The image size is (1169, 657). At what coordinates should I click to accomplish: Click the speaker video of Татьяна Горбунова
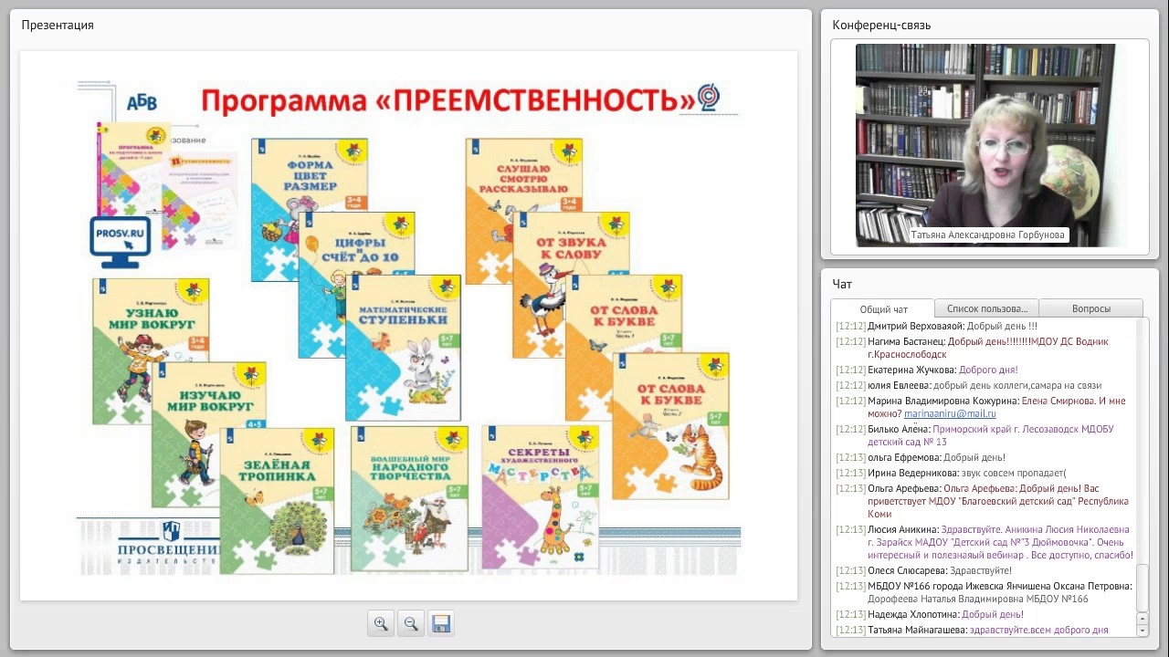[990, 146]
